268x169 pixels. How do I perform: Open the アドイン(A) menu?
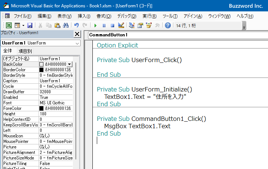(193, 16)
